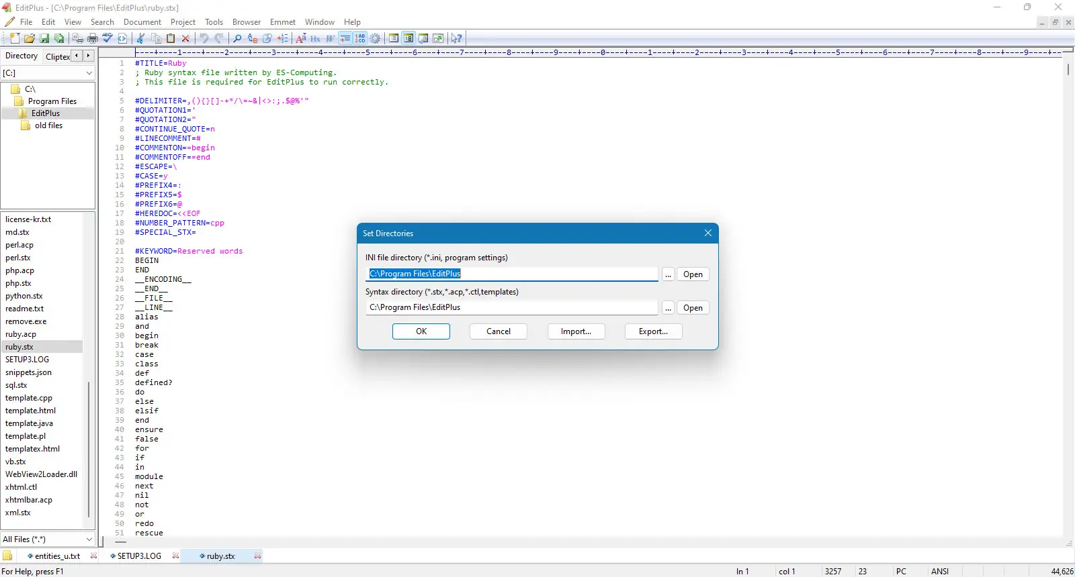Viewport: 1075px width, 577px height.
Task: Click Open next to Syntax directory
Action: [x=693, y=308]
